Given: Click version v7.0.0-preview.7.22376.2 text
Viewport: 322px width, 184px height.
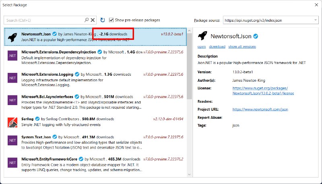Looking at the screenshot, I should tap(163, 159).
